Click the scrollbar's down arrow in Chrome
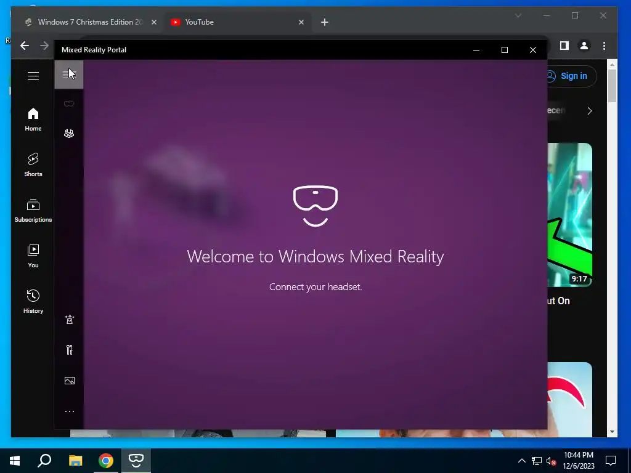Image resolution: width=631 pixels, height=473 pixels. click(612, 432)
